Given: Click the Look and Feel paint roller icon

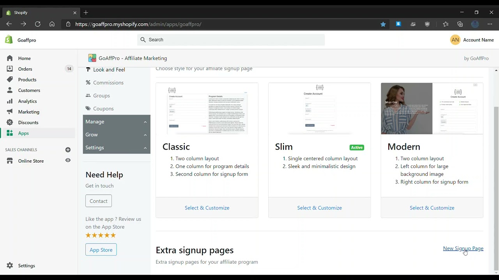Looking at the screenshot, I should coord(88,70).
